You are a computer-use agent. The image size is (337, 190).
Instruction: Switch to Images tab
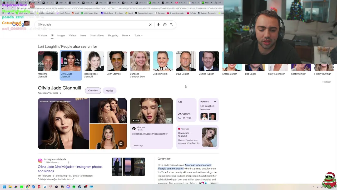(x=61, y=35)
